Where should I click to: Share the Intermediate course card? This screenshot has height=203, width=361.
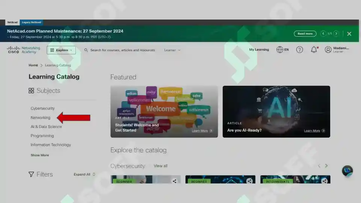[325, 181]
